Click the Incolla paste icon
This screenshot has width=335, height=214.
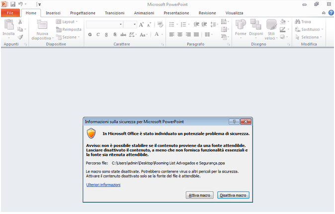[9, 24]
